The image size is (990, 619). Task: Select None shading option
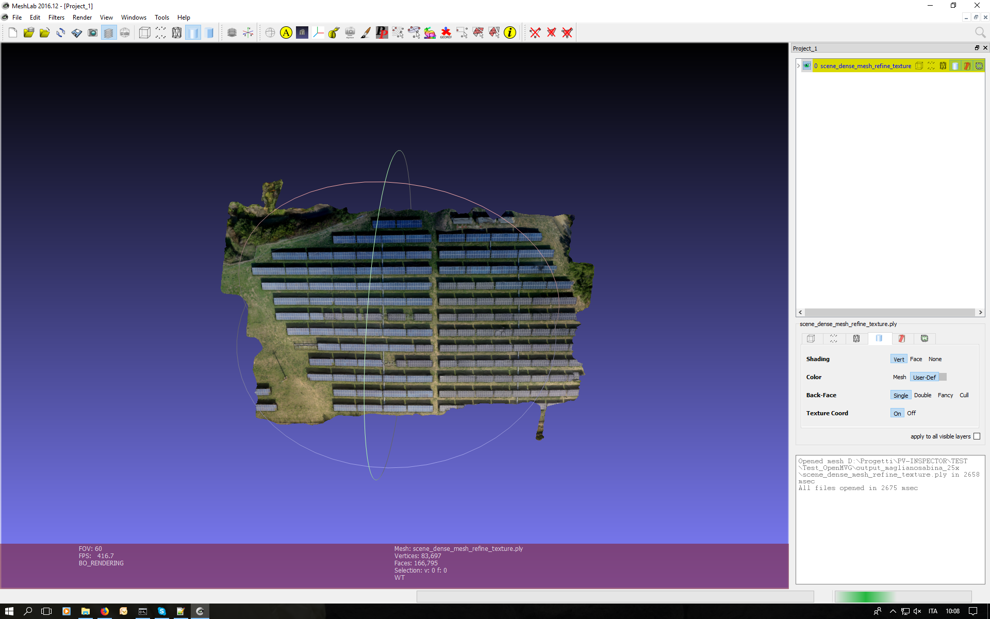935,359
